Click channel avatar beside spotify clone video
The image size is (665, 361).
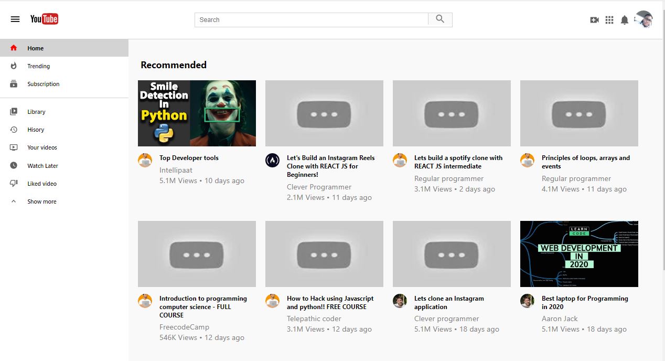pos(400,161)
